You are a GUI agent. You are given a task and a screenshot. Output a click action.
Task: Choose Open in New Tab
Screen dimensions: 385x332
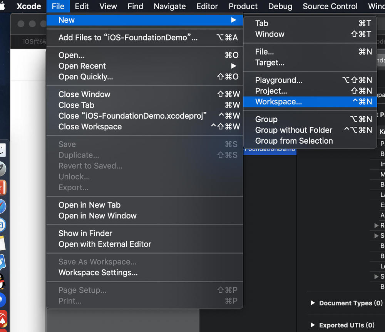tap(145, 205)
